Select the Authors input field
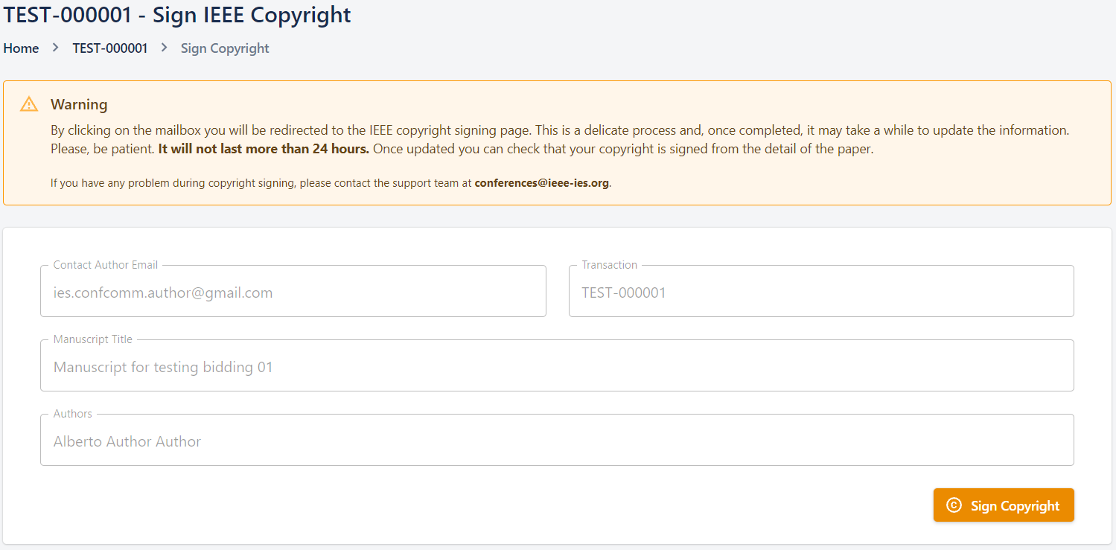This screenshot has height=550, width=1116. pyautogui.click(x=557, y=441)
